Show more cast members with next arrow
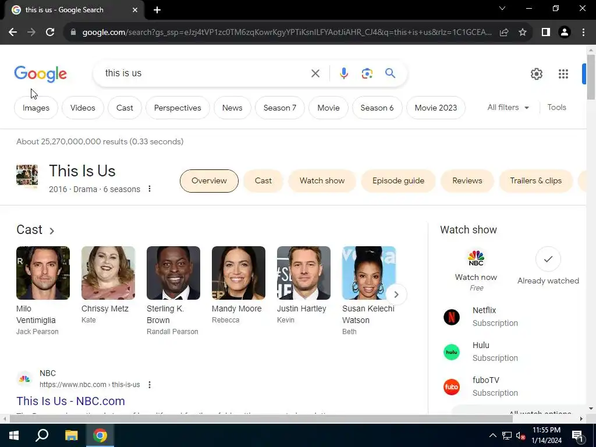Screen dimensions: 596x447 pos(396,295)
